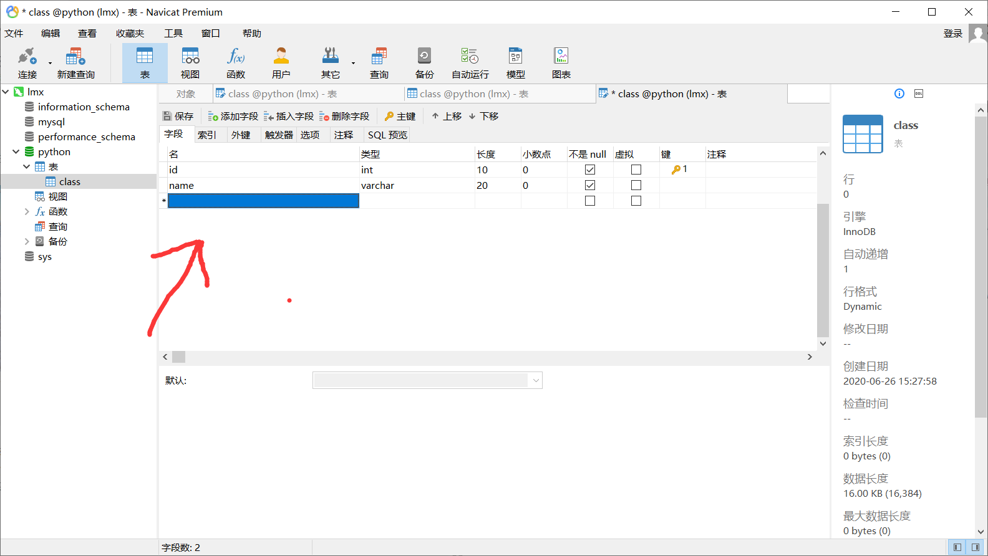Open the Automation (自动运行) toolbar icon
This screenshot has height=556, width=988.
pyautogui.click(x=470, y=63)
